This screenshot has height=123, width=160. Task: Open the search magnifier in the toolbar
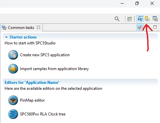coord(117,19)
